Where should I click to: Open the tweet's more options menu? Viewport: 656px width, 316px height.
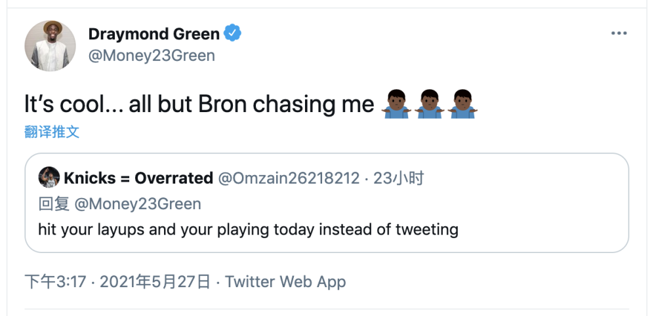(619, 34)
